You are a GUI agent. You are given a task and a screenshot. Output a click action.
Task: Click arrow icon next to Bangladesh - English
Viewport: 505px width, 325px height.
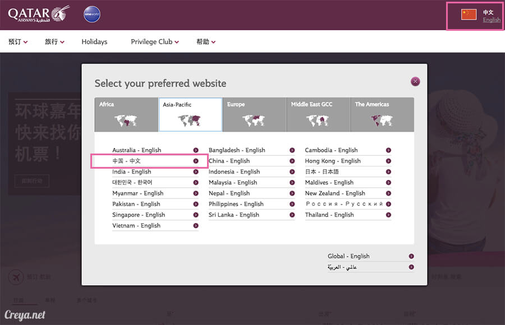point(292,150)
